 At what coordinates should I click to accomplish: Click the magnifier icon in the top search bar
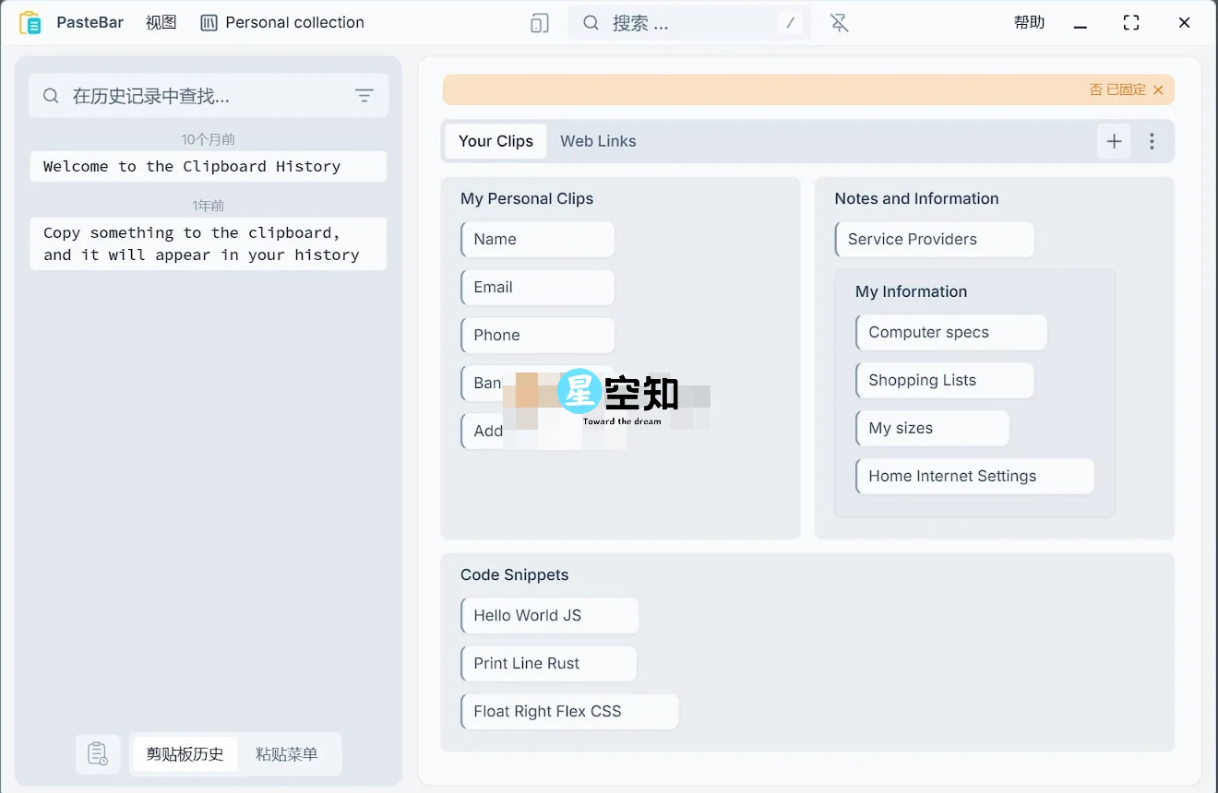[591, 22]
